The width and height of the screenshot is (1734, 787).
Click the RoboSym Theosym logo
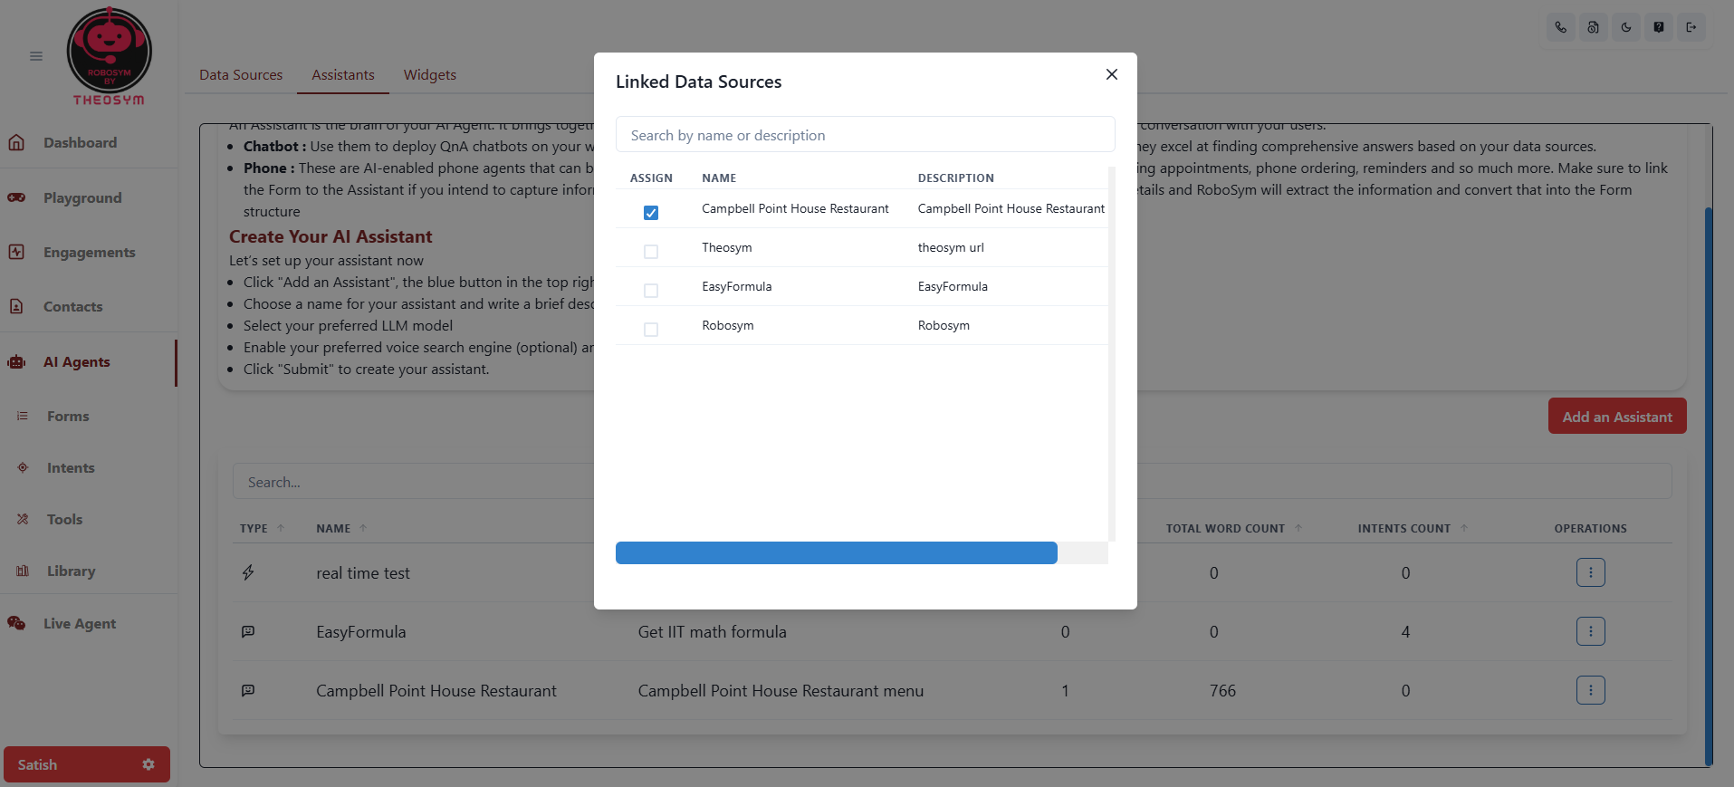(109, 56)
